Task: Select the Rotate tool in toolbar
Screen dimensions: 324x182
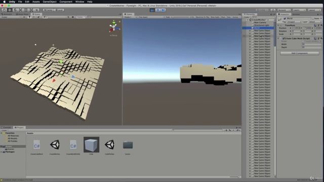Action: pos(15,10)
